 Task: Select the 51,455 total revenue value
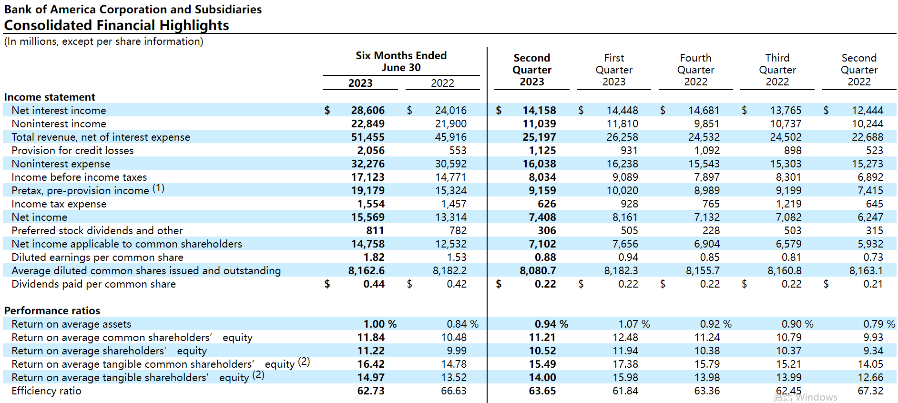pos(367,137)
